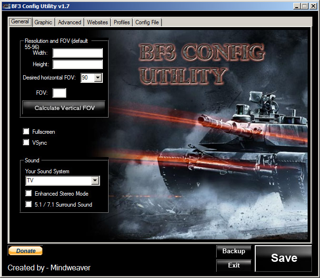Click the 'Created by - Mindweaver' text
Screen dimensions: 320x278
[49, 268]
